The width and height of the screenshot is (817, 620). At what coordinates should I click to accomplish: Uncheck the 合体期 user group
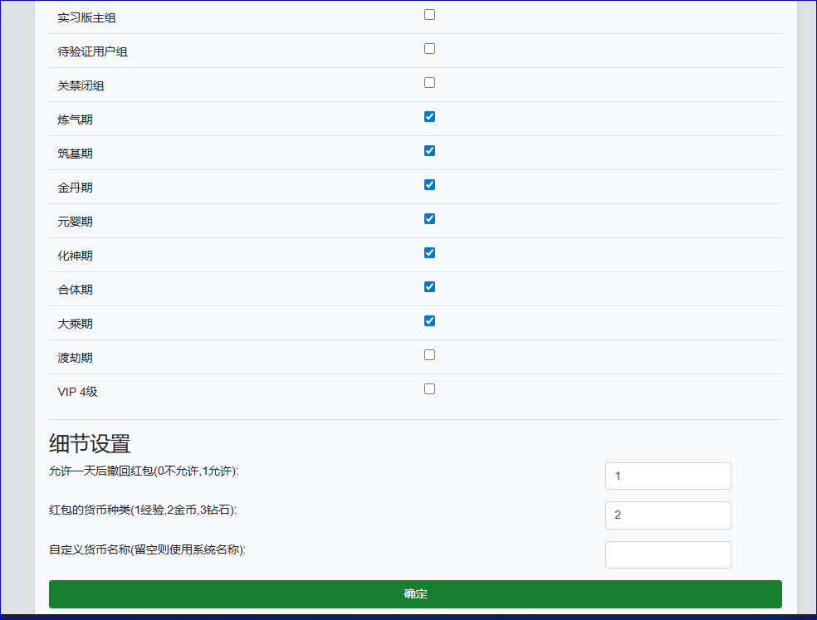[x=429, y=287]
